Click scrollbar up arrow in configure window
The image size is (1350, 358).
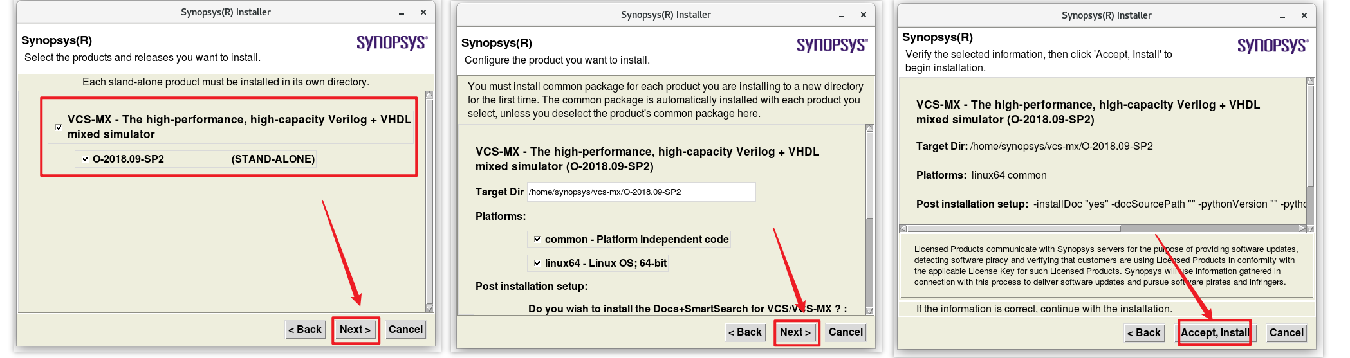(x=869, y=129)
